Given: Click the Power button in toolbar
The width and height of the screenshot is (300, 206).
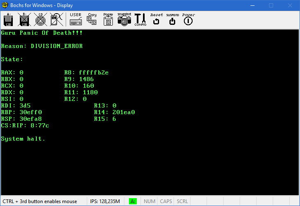Looking at the screenshot, I should pyautogui.click(x=188, y=19).
